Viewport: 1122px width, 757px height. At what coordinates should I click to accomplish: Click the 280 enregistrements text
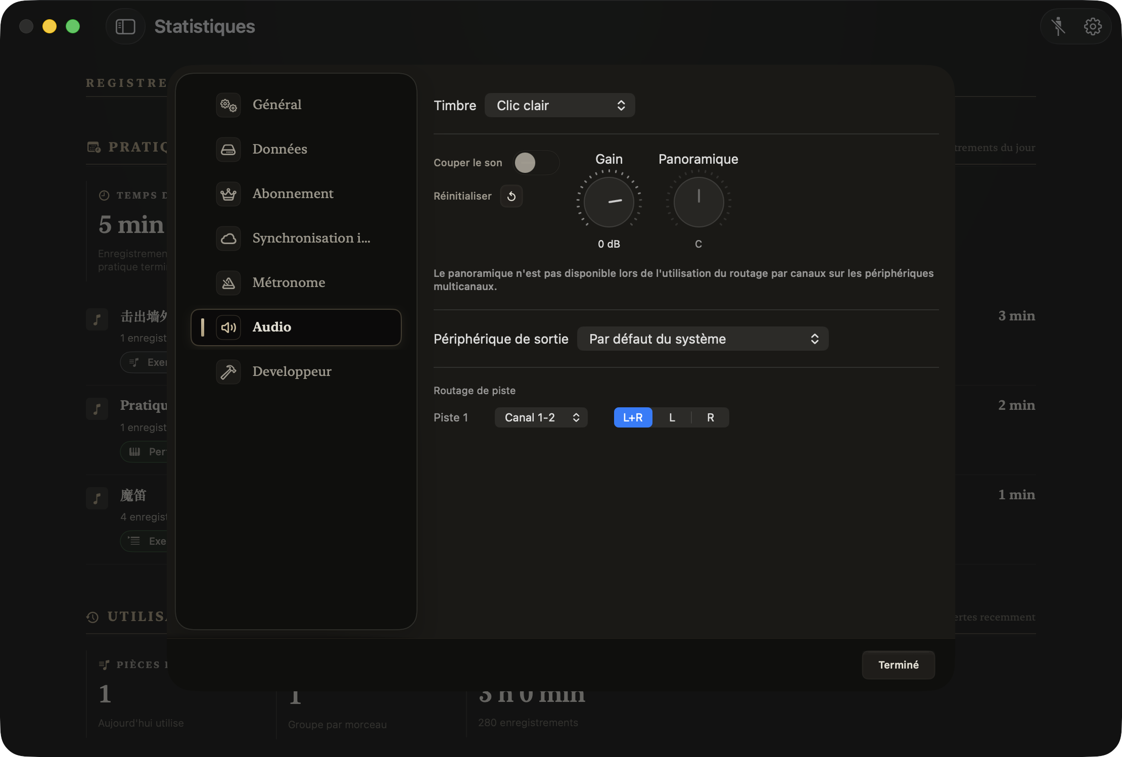528,723
